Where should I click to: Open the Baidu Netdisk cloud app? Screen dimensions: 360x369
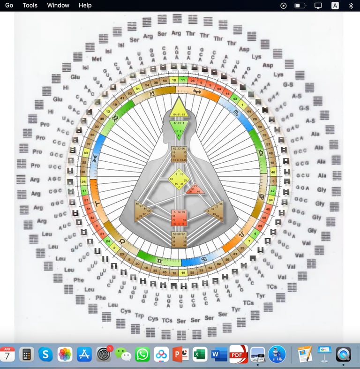161,354
